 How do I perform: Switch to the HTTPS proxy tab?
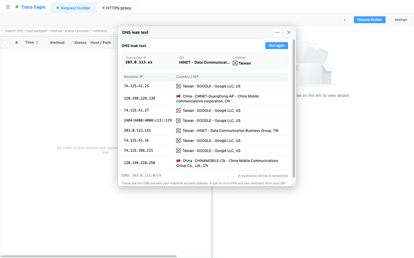117,8
